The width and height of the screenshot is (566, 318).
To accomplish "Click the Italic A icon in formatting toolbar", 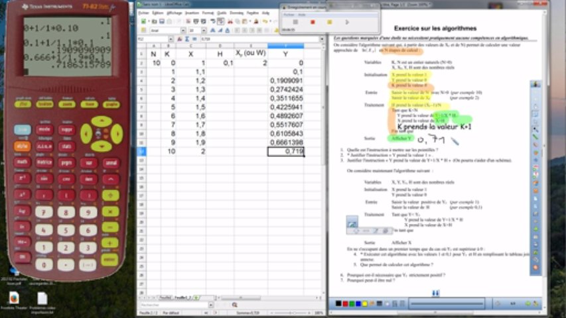I will 220,30.
